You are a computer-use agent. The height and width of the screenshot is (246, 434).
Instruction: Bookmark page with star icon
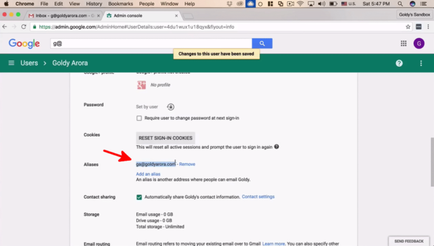pyautogui.click(x=407, y=27)
